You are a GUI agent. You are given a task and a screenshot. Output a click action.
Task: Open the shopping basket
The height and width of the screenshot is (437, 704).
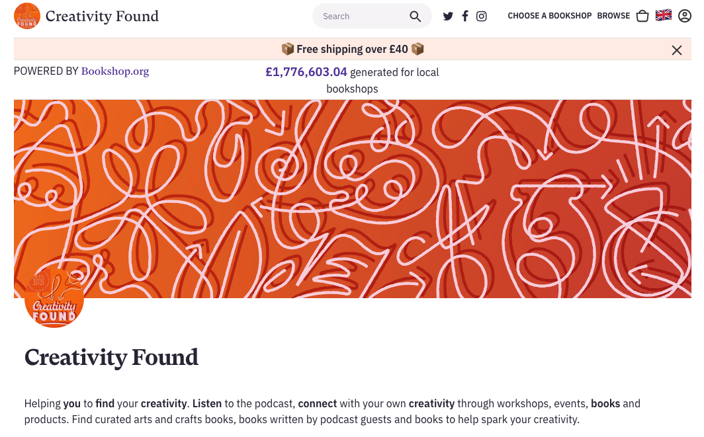[642, 17]
